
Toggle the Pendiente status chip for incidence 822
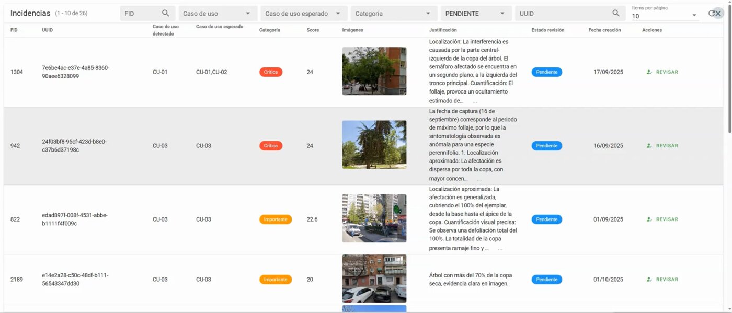point(546,219)
